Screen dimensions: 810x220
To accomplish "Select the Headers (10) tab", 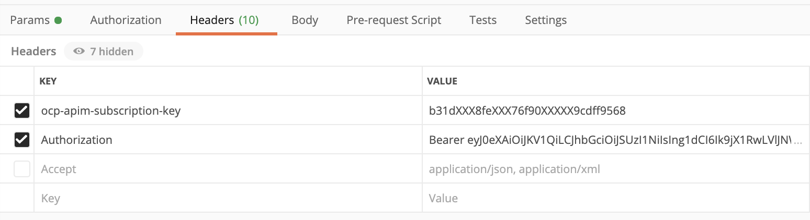I will [x=224, y=20].
